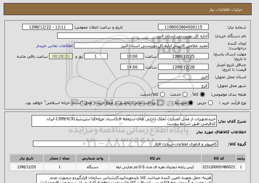Viewport: 259px width, 183px height.
Task: Click the نام کالا column header
Action: click(x=155, y=158)
